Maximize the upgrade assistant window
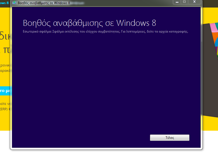 click(184, 2)
